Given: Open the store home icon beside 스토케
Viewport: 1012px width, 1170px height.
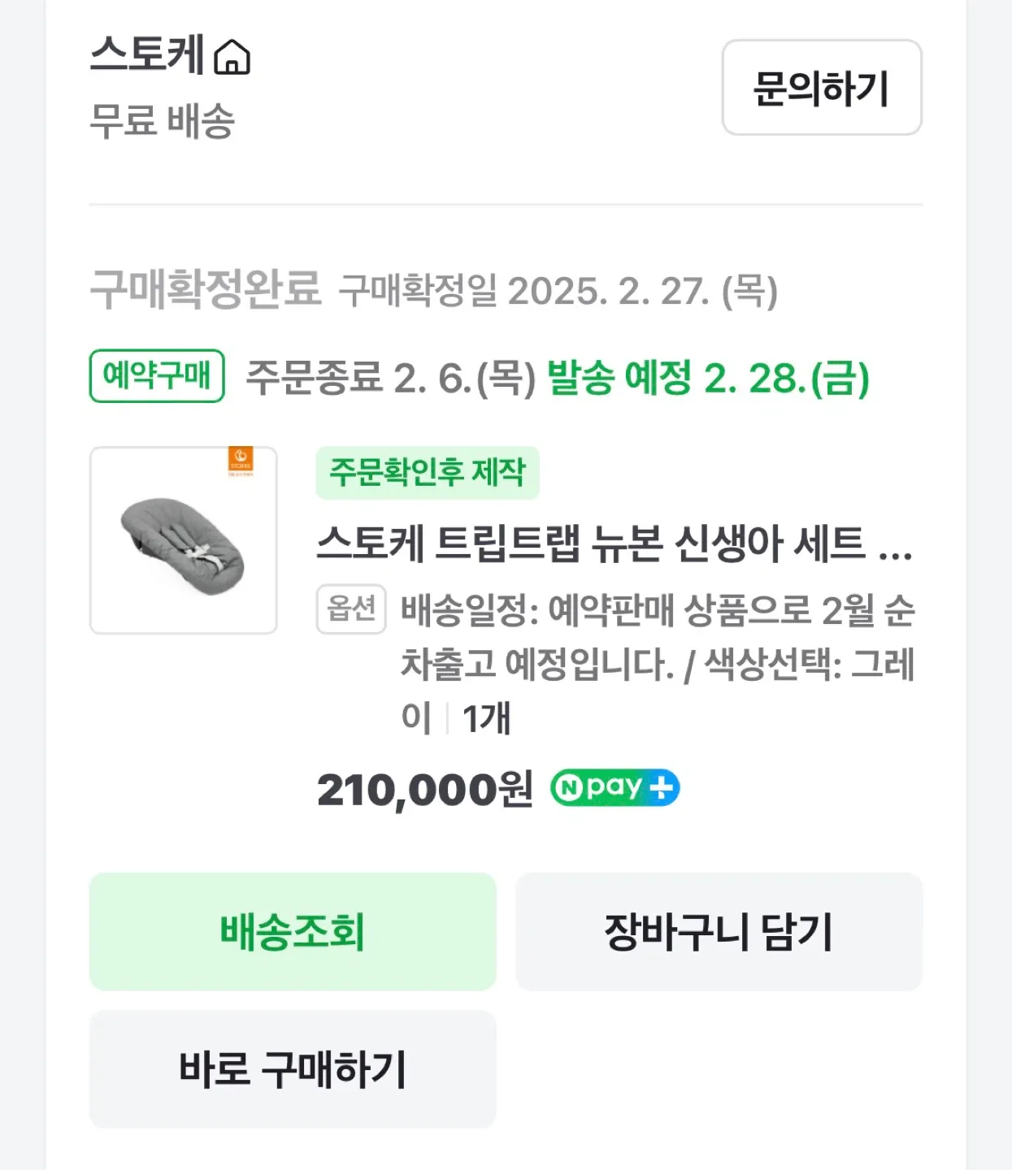Looking at the screenshot, I should pos(232,58).
